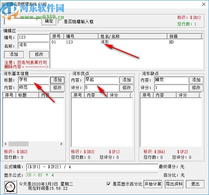Click the 确定 button in the query area
The image size is (209, 195).
click(x=49, y=21)
